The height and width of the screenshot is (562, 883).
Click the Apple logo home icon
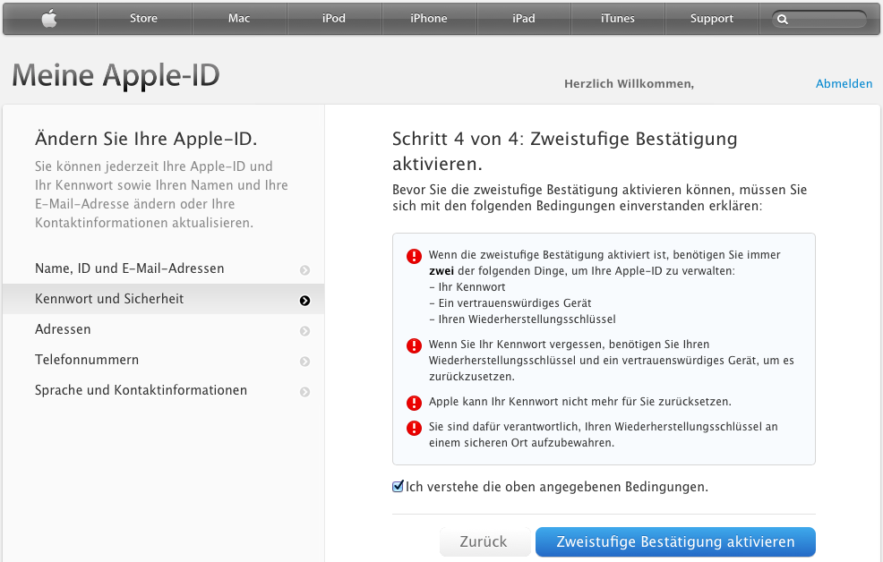pos(49,19)
